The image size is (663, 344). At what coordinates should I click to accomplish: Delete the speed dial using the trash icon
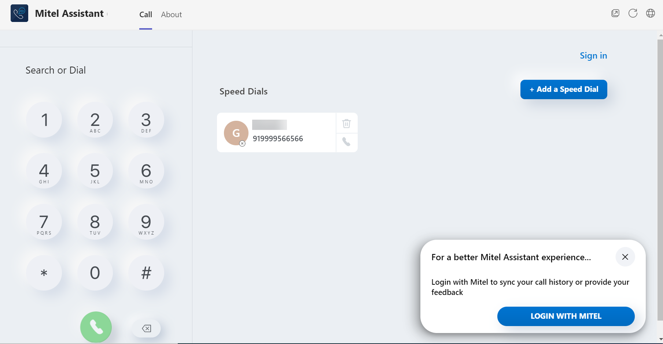tap(346, 123)
